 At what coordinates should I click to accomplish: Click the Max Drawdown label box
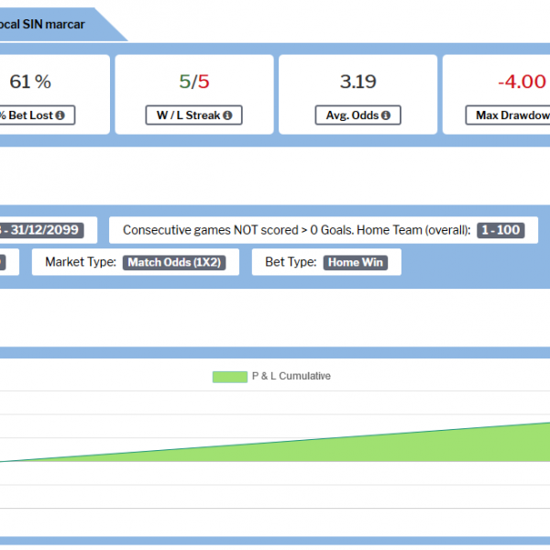508,115
